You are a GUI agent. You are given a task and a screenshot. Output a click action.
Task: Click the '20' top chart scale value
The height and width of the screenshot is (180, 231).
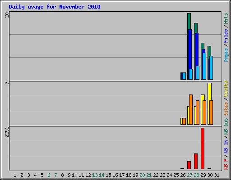[7, 15]
